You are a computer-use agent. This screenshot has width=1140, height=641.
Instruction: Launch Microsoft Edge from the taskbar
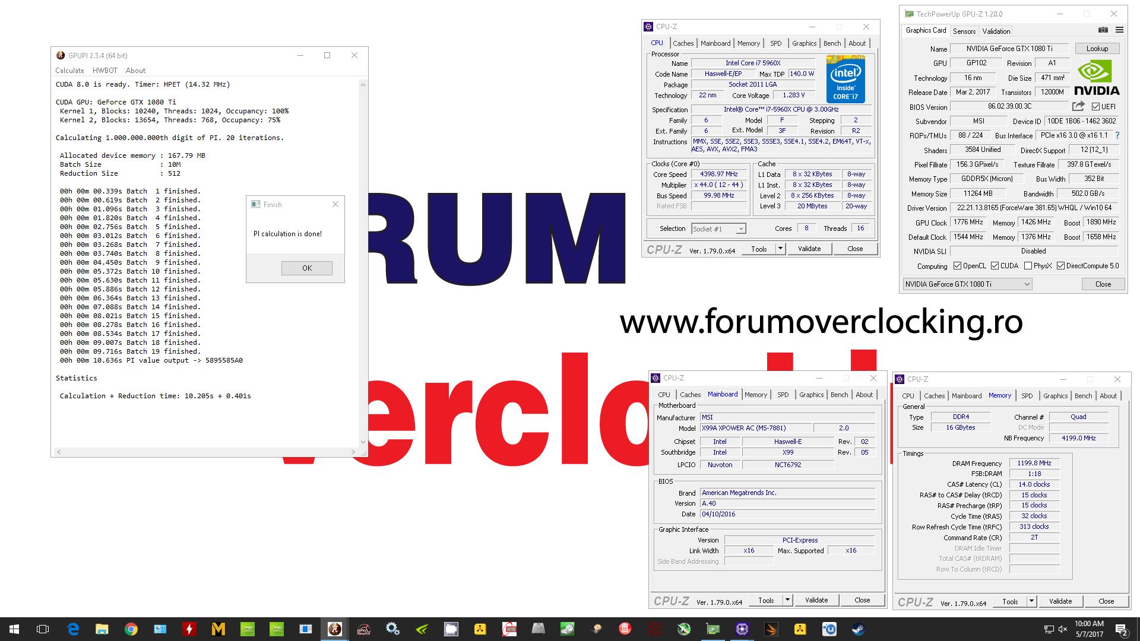[x=73, y=629]
